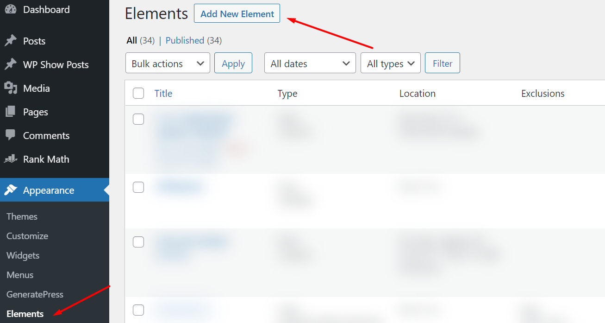Click the Rank Math chart icon
This screenshot has width=605, height=323.
[x=11, y=159]
